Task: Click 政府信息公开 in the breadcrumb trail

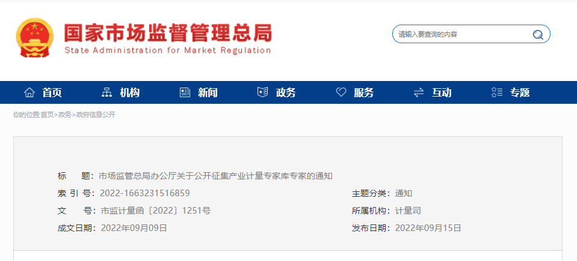Action: click(x=96, y=115)
